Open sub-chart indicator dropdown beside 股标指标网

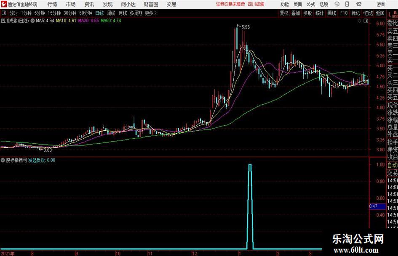click(3, 160)
